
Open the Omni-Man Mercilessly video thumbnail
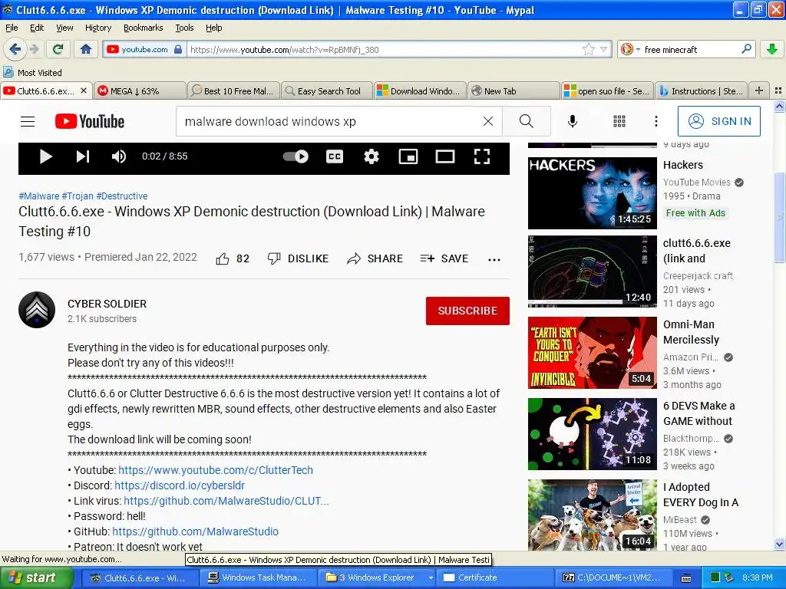click(592, 353)
